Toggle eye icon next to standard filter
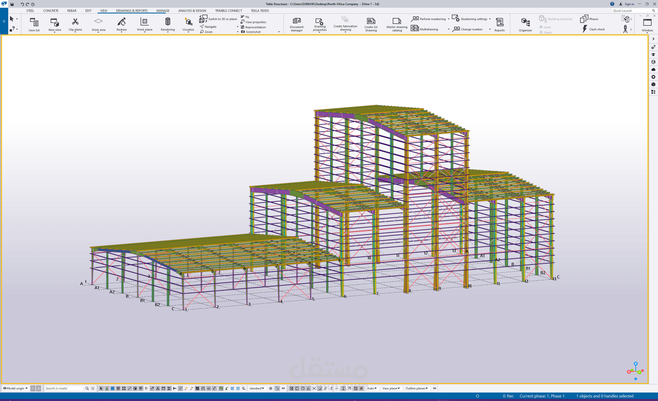 [283, 388]
